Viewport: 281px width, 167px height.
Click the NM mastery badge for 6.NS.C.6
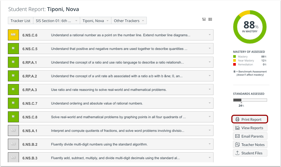click(x=13, y=35)
